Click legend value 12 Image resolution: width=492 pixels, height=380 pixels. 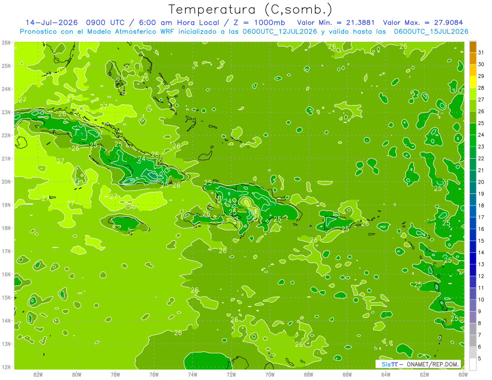click(481, 276)
